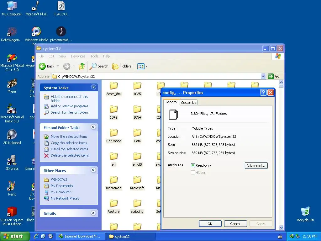Go up one folder level
Screen dimensions: 321x241
tap(82, 66)
